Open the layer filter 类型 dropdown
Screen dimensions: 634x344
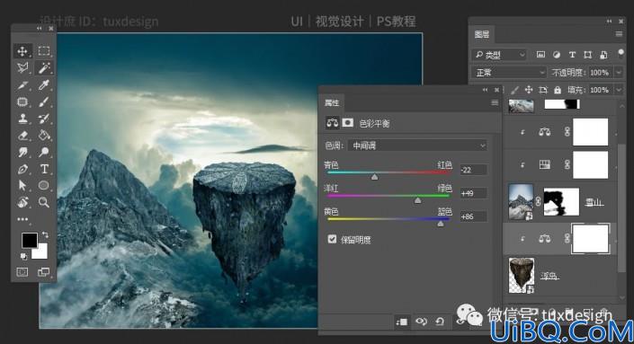click(x=499, y=55)
